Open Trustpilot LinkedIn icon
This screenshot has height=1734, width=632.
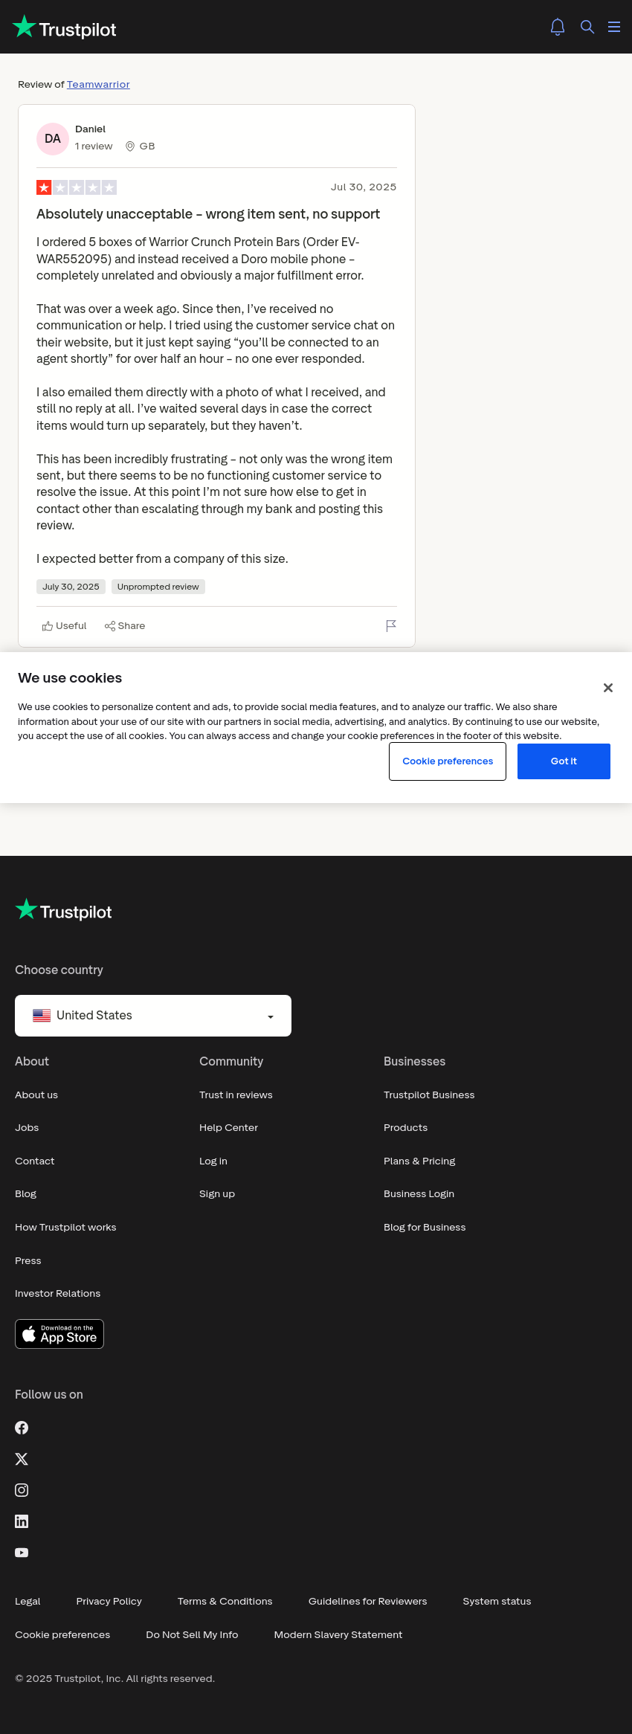(x=22, y=1521)
